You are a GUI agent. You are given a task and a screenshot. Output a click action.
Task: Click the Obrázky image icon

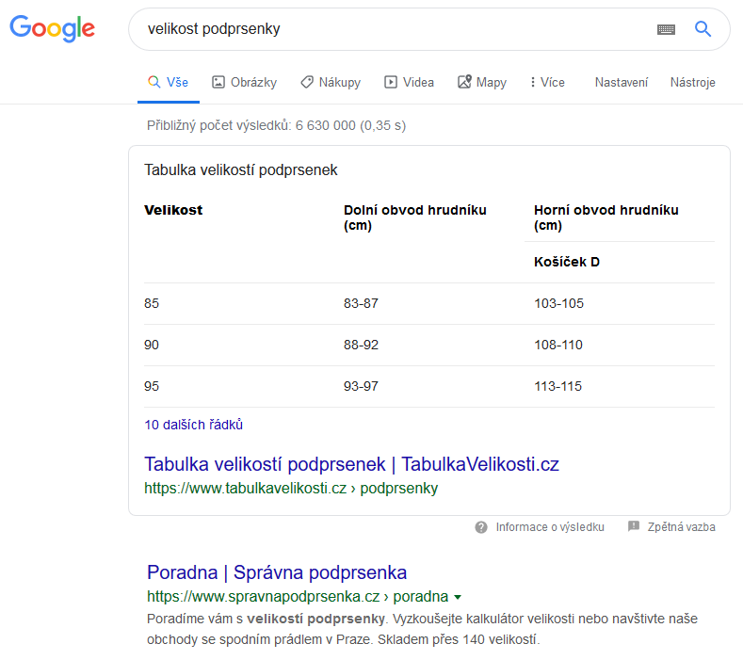pyautogui.click(x=218, y=82)
